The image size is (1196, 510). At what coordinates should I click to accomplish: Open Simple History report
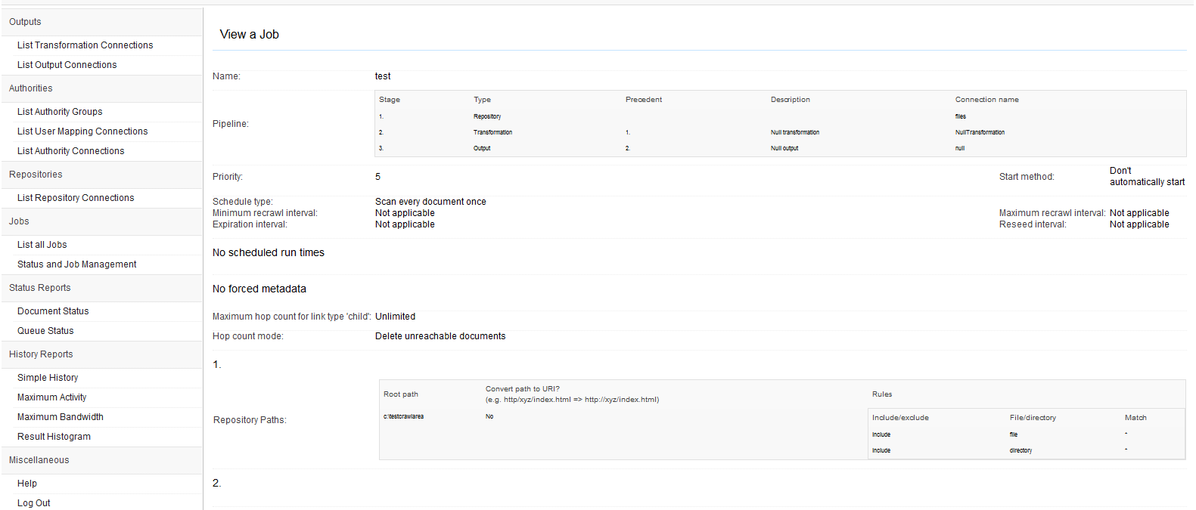click(48, 378)
